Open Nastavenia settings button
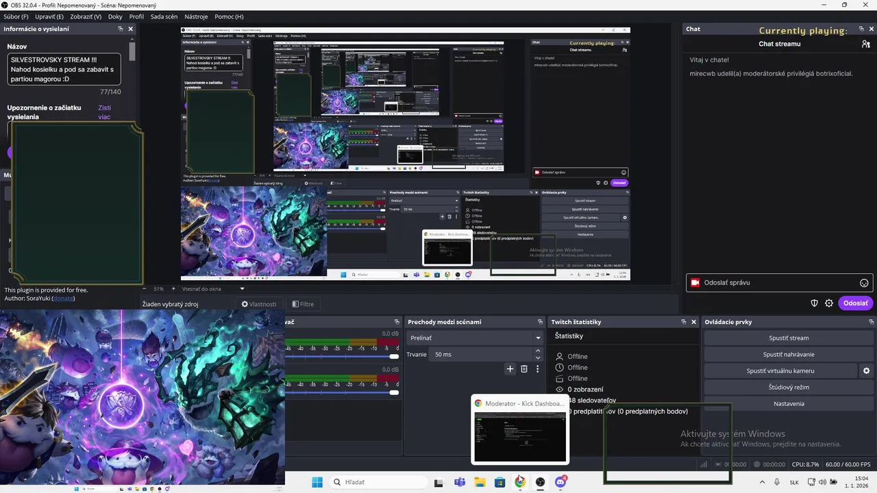Screen dimensions: 877x493 [789, 404]
